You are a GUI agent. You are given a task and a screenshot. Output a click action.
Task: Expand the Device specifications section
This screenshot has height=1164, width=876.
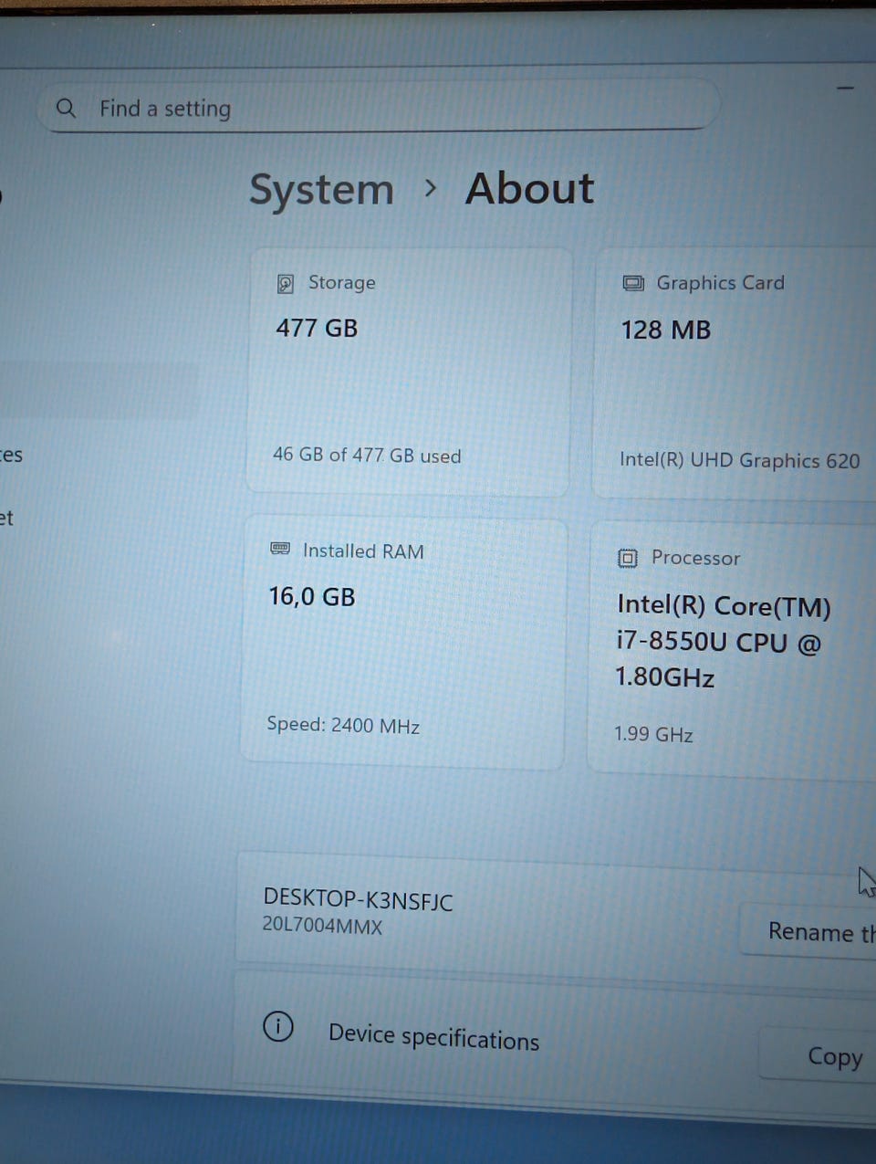433,1037
